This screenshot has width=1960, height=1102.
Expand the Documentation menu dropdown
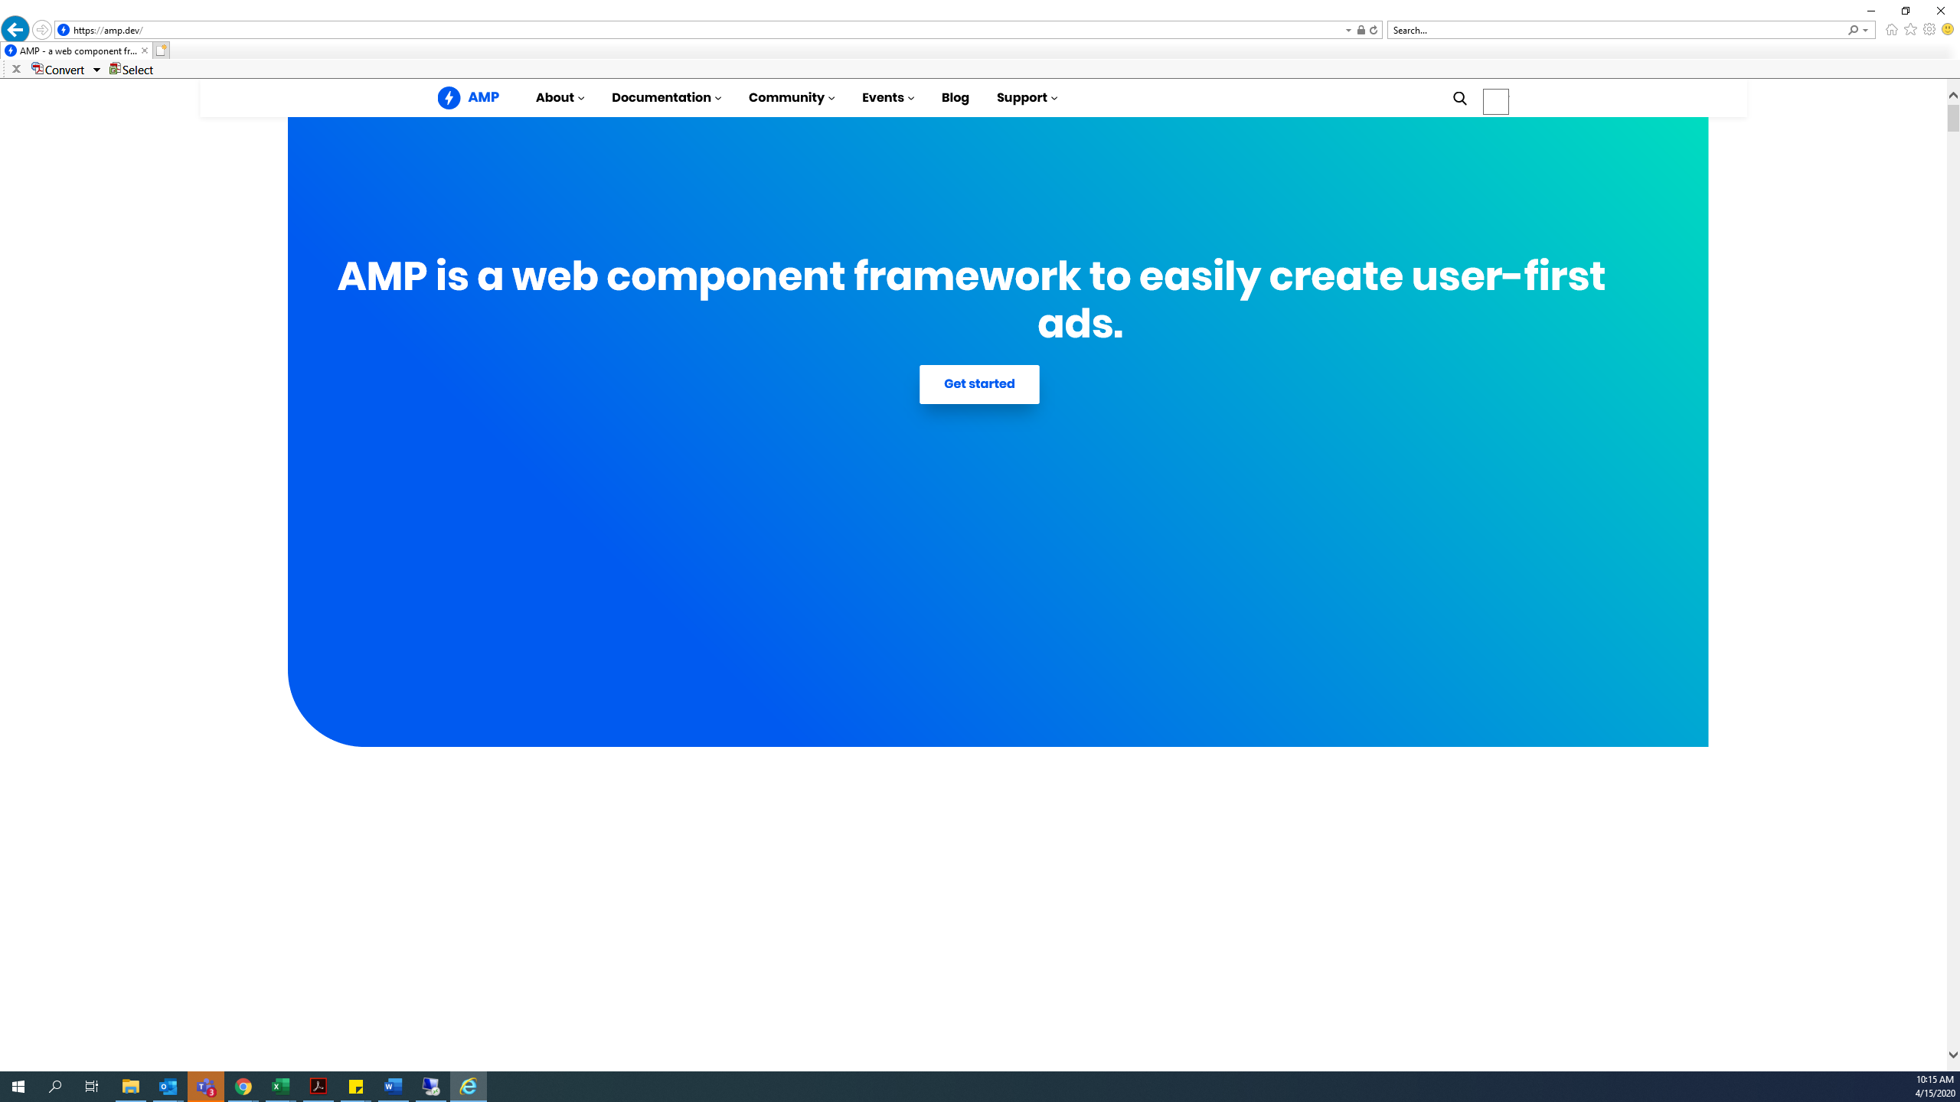point(666,98)
